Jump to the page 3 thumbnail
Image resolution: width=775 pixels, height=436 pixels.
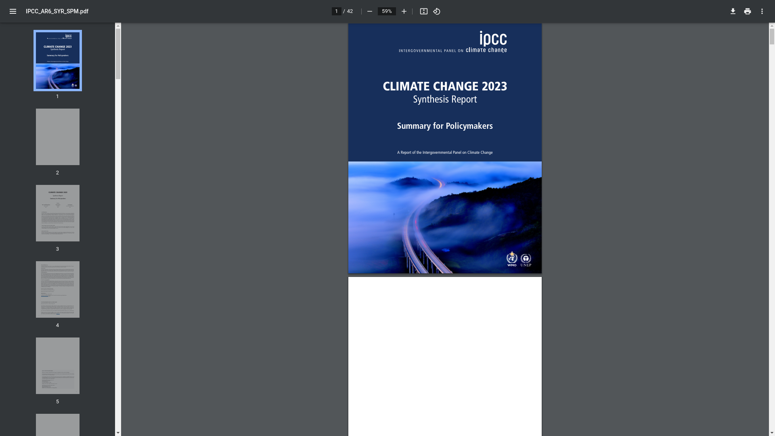tap(58, 213)
